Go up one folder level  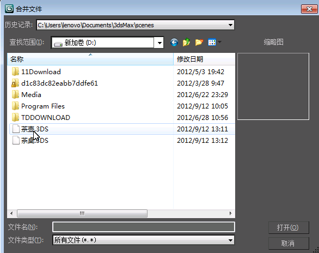186,43
